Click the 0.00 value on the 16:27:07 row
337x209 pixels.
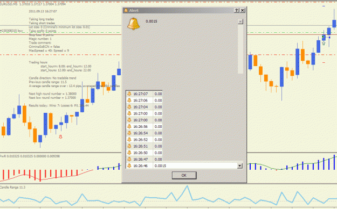[x=158, y=94]
